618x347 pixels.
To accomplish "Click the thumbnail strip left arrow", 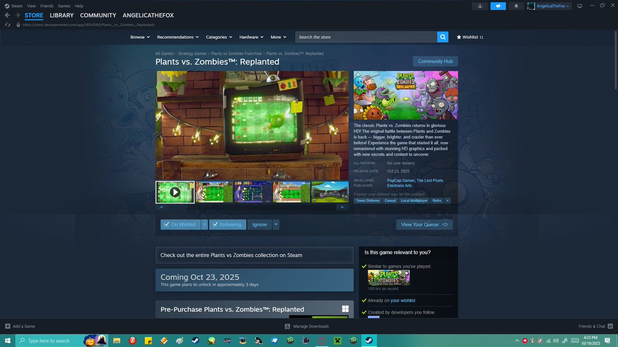I will pos(161,207).
